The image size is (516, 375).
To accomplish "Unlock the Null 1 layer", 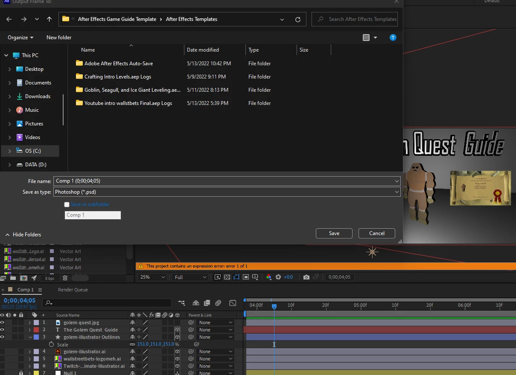I will (x=21, y=373).
